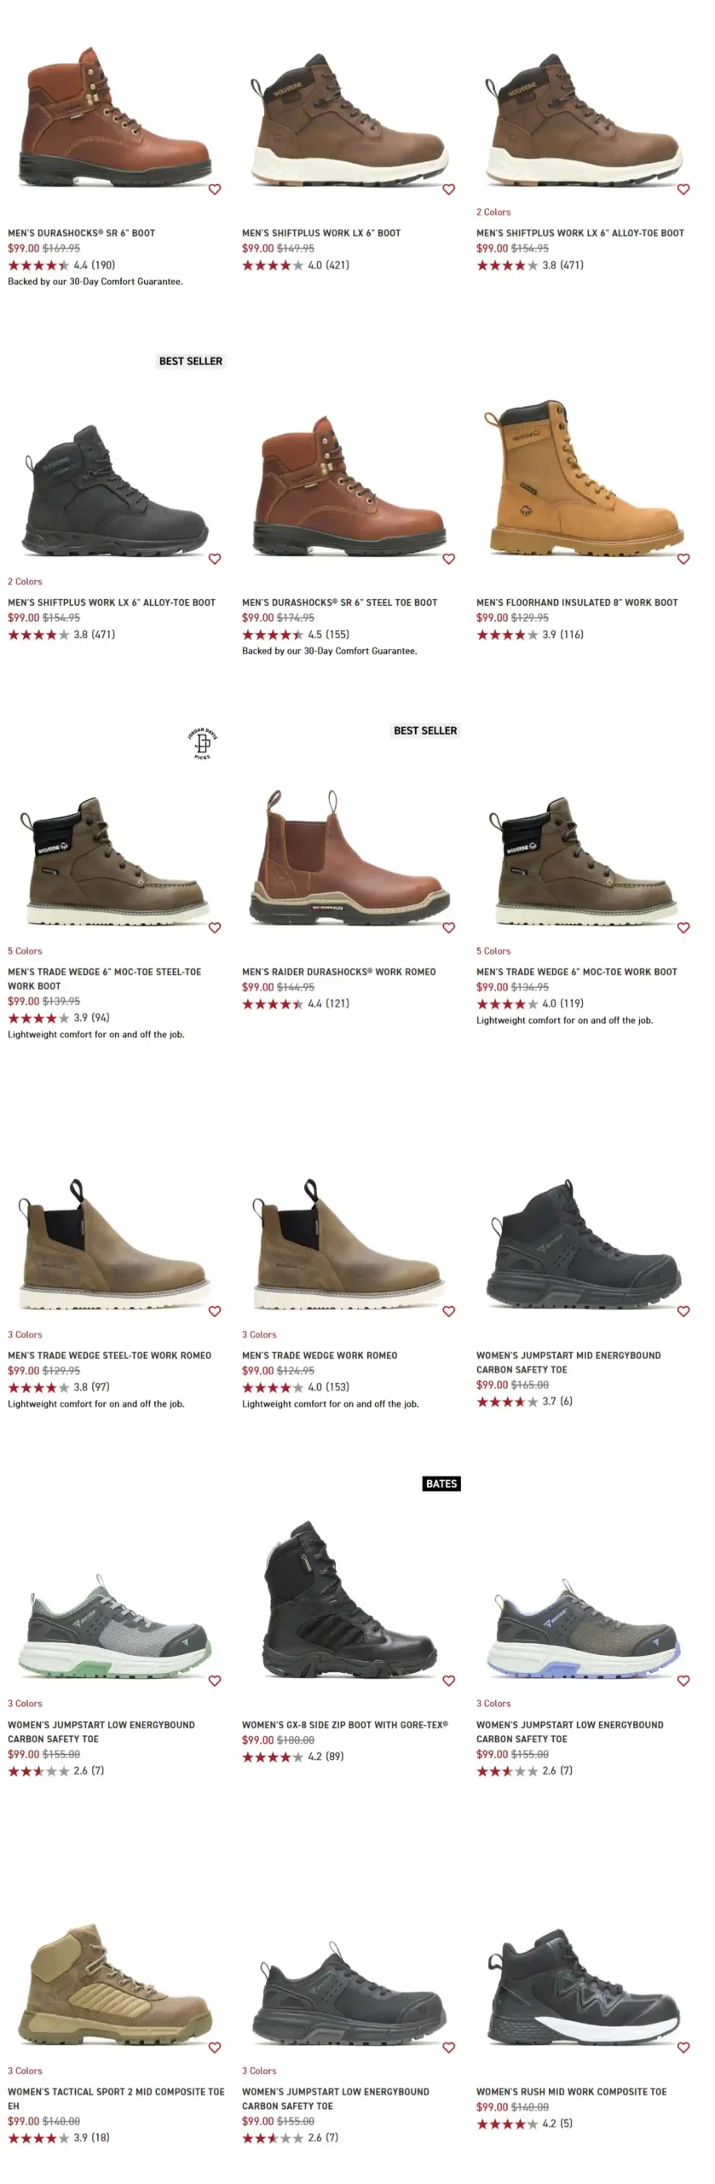Favorite the Men's DuraShocks SR 6" Boot

(215, 189)
